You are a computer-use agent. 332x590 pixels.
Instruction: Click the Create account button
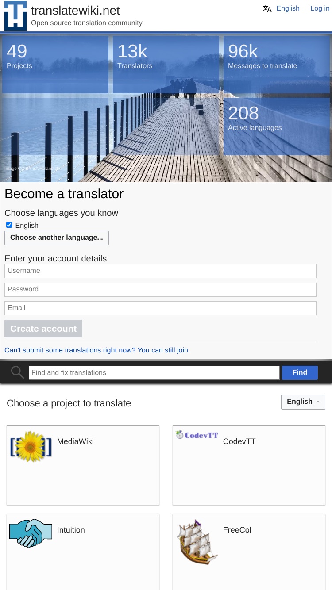tap(43, 329)
